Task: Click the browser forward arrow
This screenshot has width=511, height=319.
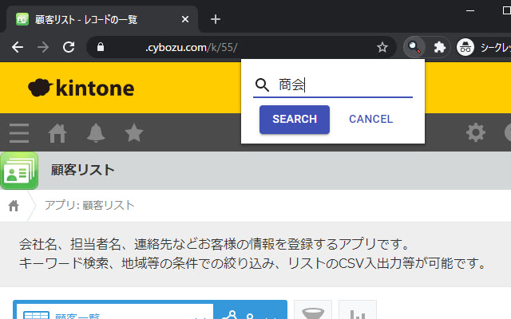Action: point(42,48)
